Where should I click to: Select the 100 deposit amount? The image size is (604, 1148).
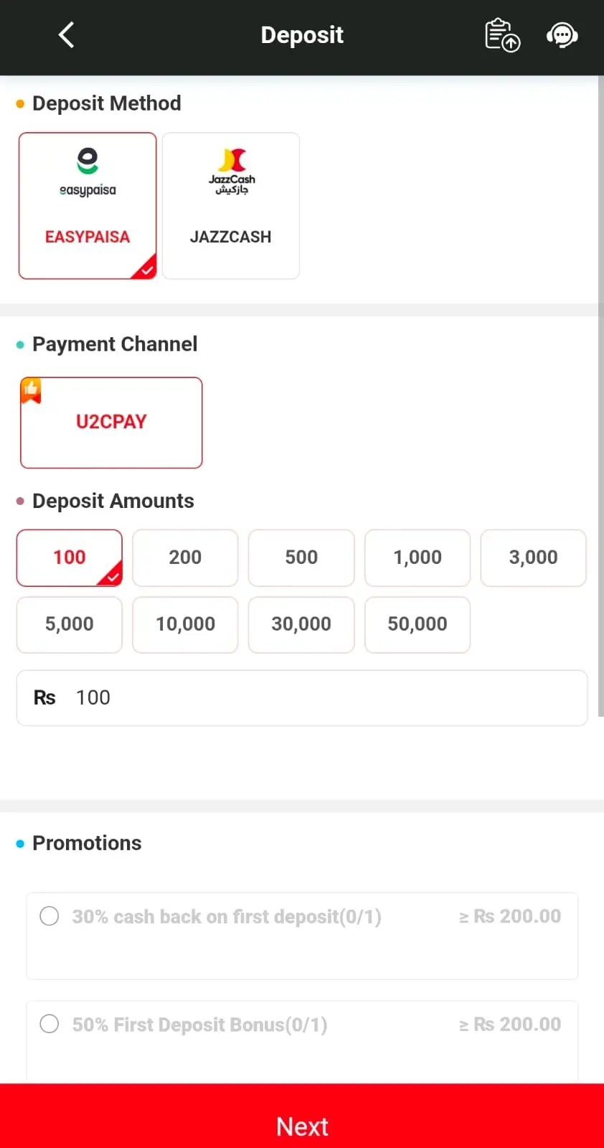70,557
